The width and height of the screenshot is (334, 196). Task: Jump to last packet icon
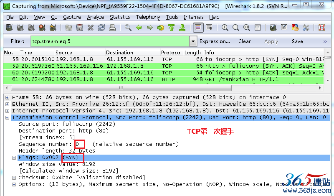coord(182,28)
